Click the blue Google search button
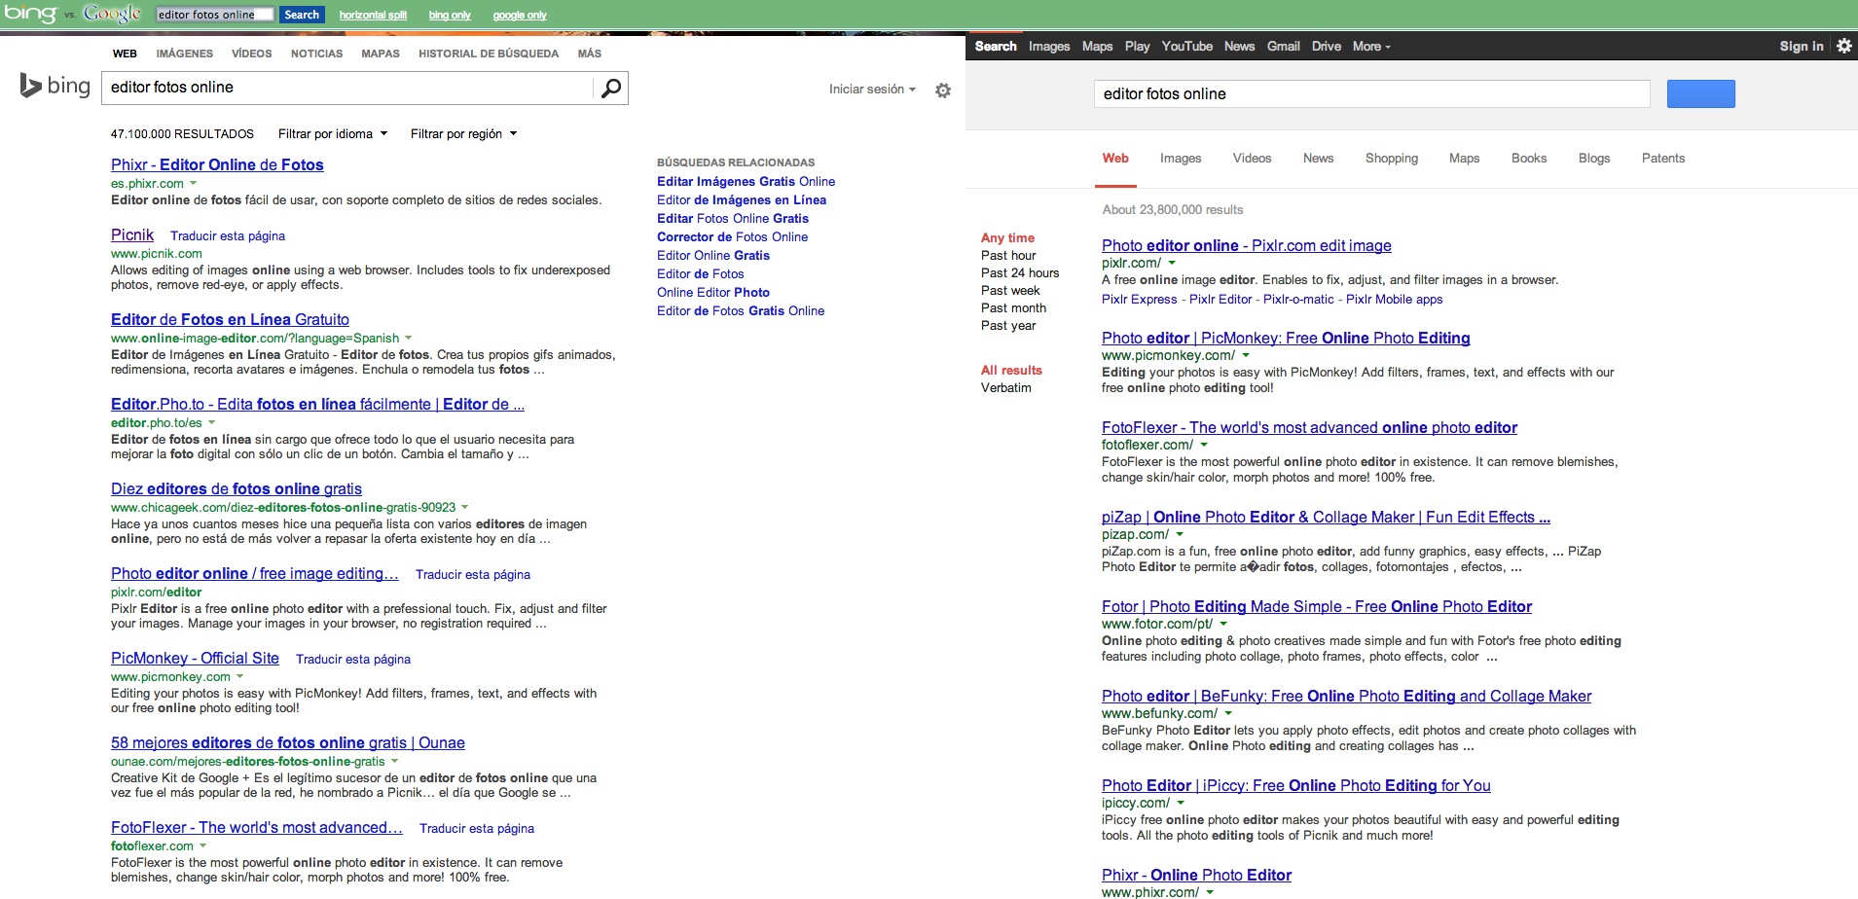The height and width of the screenshot is (899, 1858). (x=1700, y=93)
